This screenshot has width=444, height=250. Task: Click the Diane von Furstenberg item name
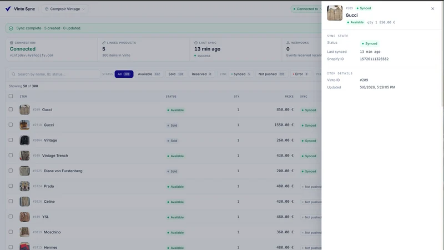click(63, 171)
